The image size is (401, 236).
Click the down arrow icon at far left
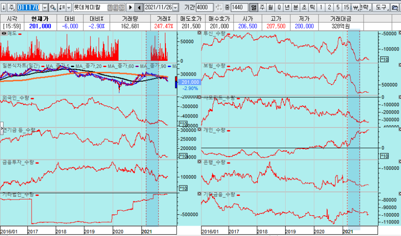(x=4, y=8)
